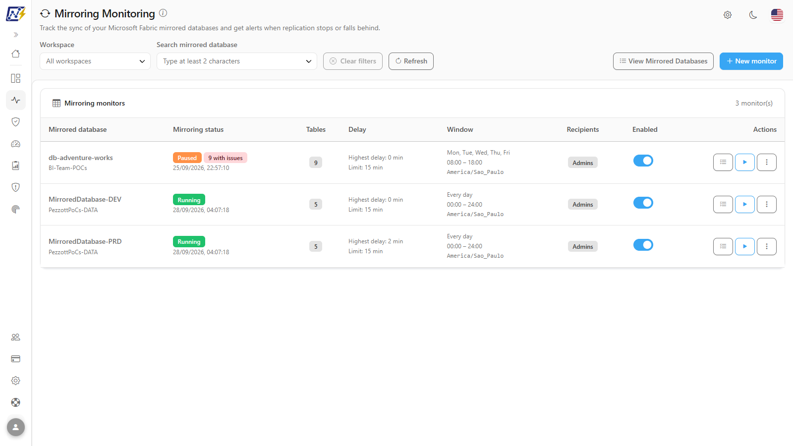Screen dimensions: 793x446
Task: Open the shield alert sidebar icon
Action: (16, 187)
